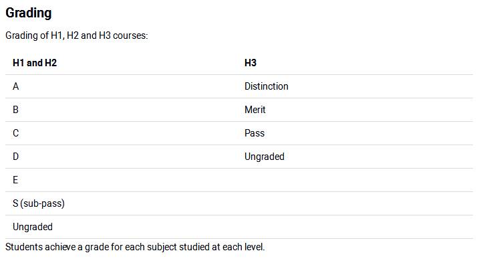Click the "Distinction" cell
Image resolution: width=479 pixels, height=273 pixels.
point(267,86)
